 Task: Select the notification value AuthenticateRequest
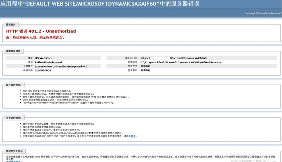coord(48,62)
